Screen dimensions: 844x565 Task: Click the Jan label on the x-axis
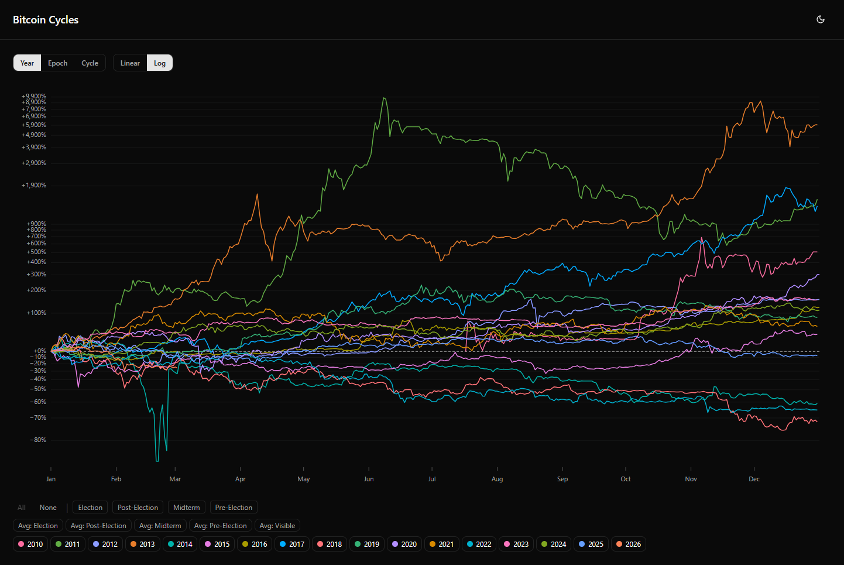click(51, 479)
